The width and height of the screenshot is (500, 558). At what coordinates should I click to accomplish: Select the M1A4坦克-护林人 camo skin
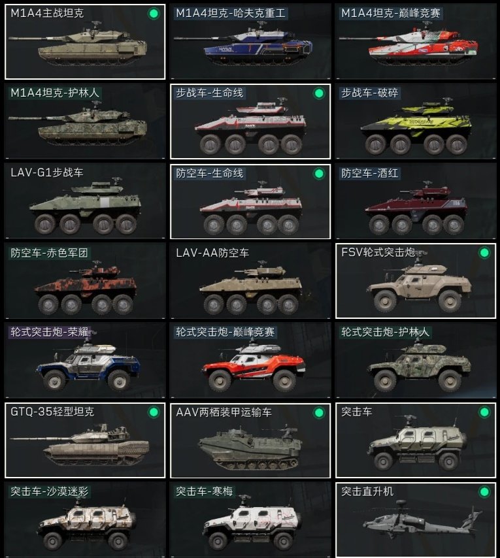point(85,122)
